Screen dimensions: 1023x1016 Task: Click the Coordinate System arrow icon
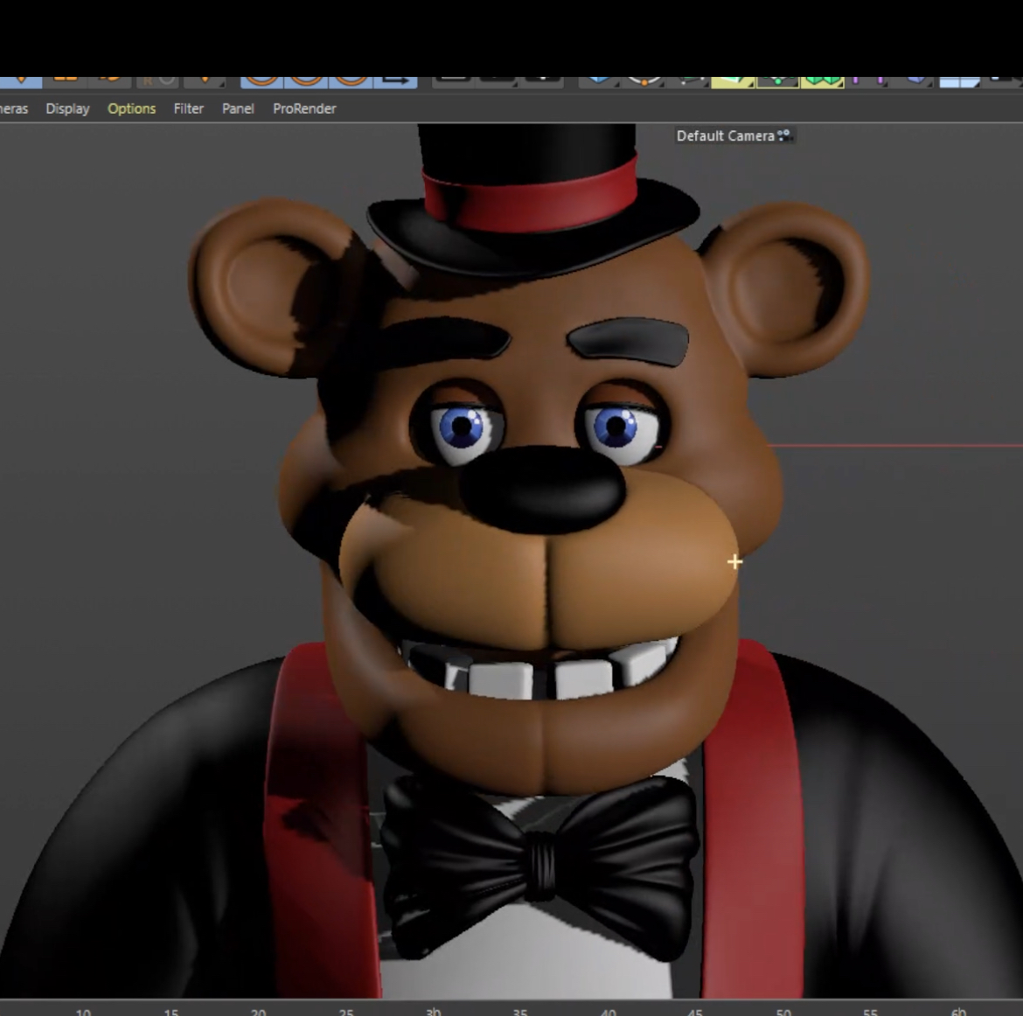click(x=394, y=80)
